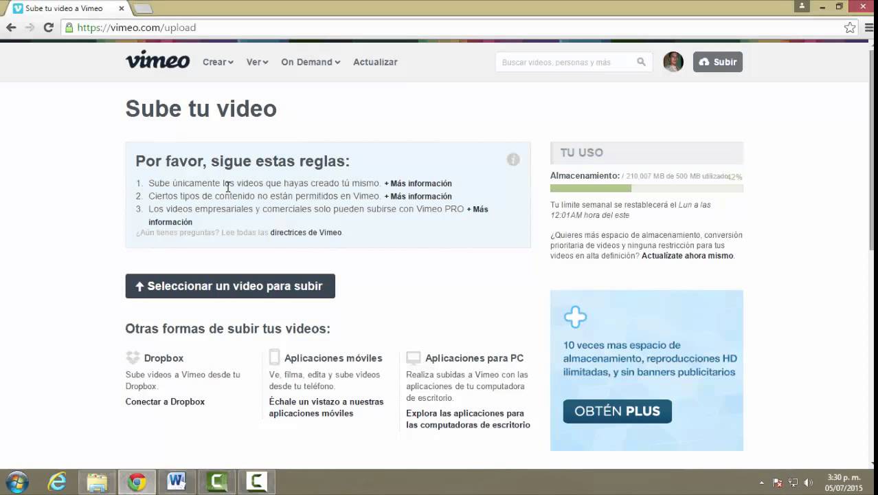
Task: Open the first Camtasia taskbar icon
Action: coord(216,482)
